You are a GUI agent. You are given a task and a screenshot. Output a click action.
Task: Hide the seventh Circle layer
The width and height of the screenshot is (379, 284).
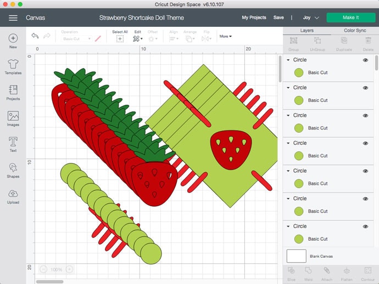365,226
